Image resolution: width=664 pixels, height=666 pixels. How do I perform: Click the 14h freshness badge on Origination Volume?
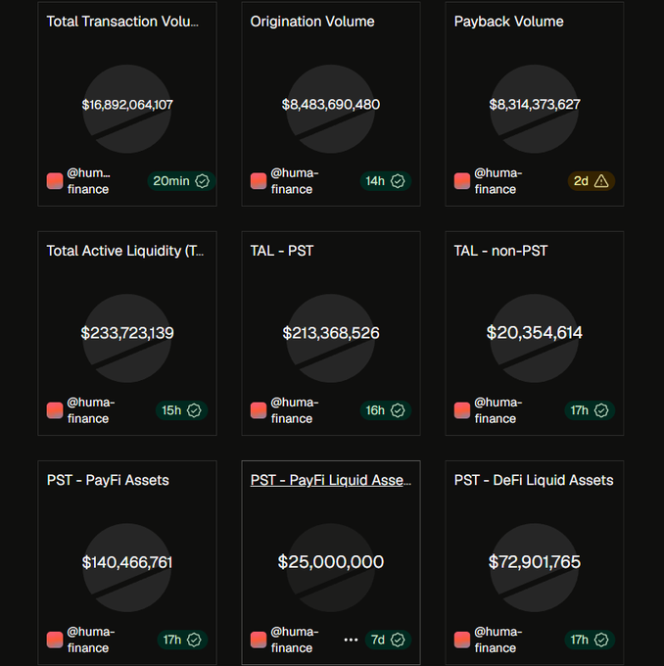pyautogui.click(x=385, y=181)
